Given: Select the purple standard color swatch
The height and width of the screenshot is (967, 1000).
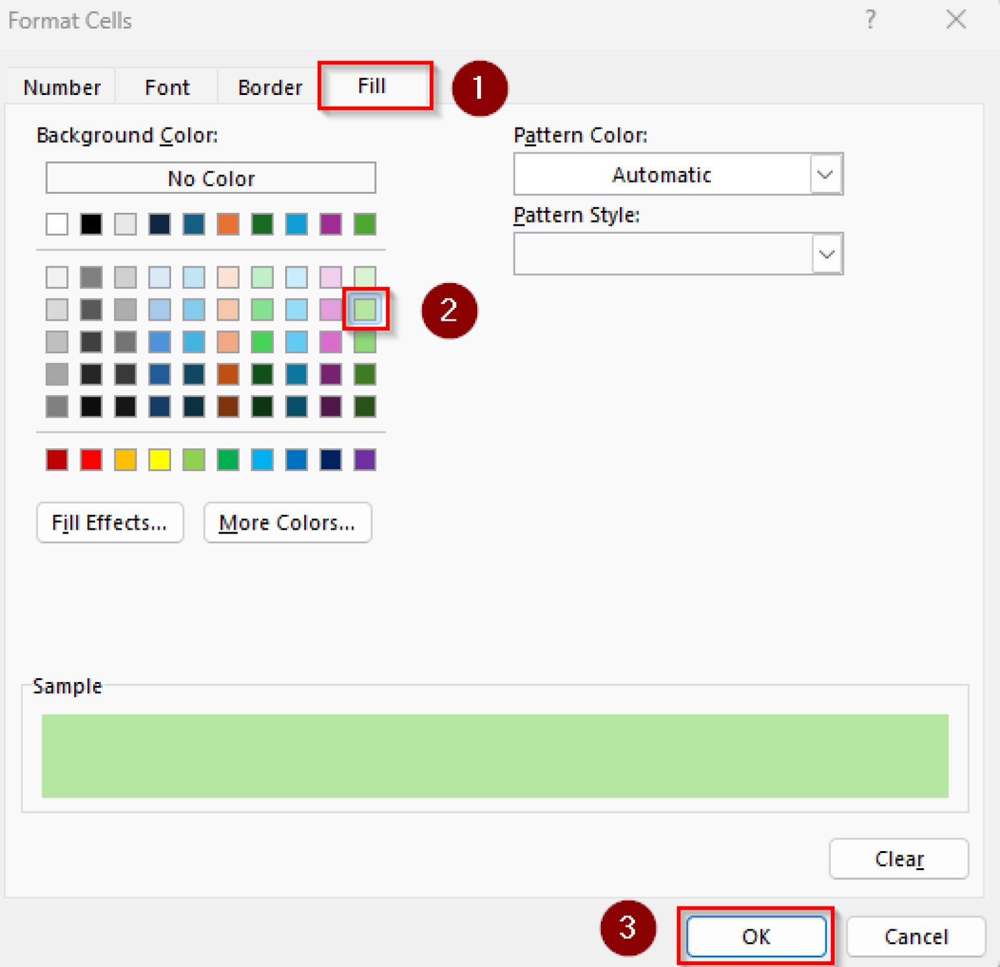Looking at the screenshot, I should 365,459.
